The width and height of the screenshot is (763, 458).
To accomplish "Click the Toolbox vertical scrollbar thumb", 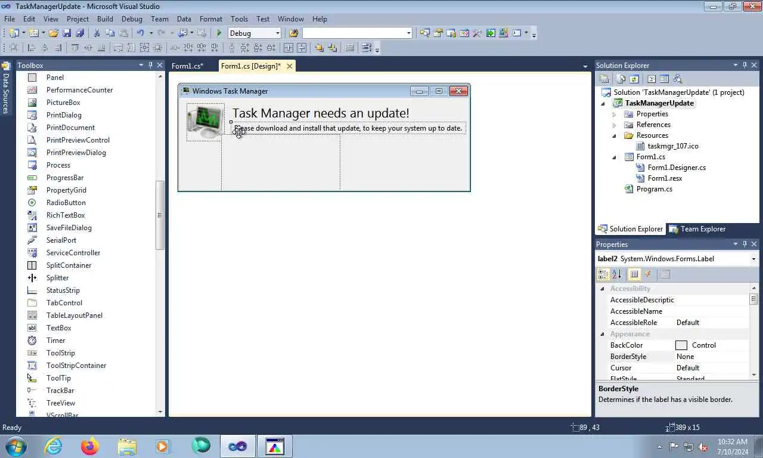I will tap(160, 215).
